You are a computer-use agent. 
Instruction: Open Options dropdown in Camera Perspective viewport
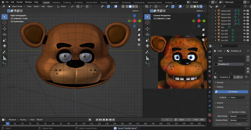coord(201,11)
